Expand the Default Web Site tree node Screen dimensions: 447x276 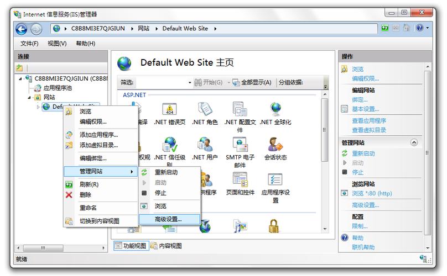pos(38,107)
